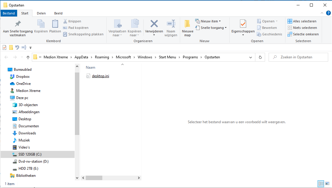Image resolution: width=332 pixels, height=188 pixels.
Task: Click the Eigenschappen properties icon
Action: [x=243, y=24]
